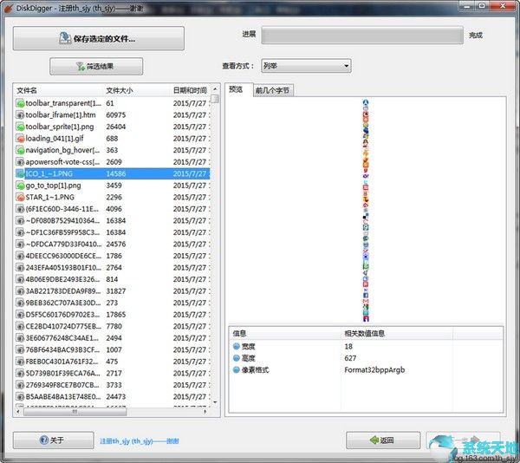Click the width value 18
The image size is (520, 463).
348,347
